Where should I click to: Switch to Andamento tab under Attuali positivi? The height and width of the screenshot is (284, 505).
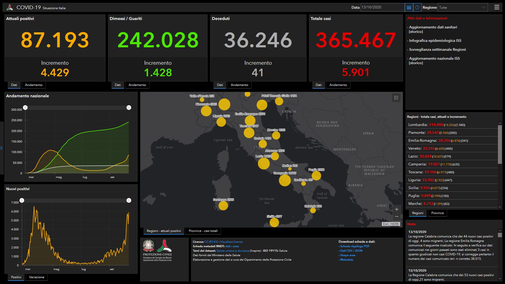34,85
